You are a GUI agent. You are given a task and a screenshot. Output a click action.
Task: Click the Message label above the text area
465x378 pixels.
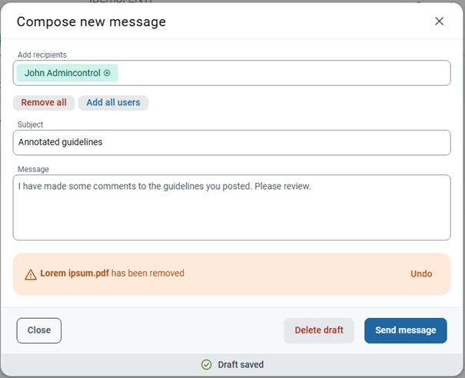(33, 169)
